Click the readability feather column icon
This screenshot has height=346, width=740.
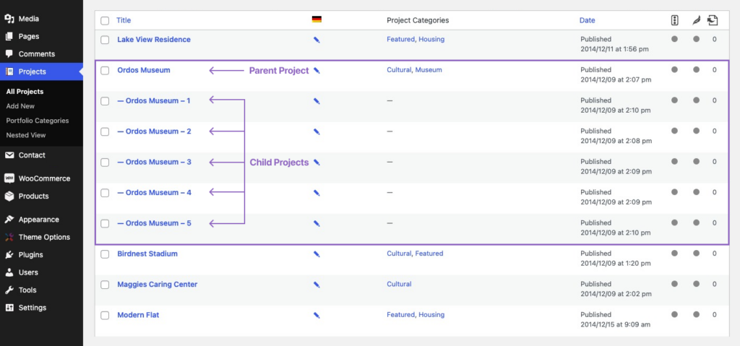[x=696, y=20]
